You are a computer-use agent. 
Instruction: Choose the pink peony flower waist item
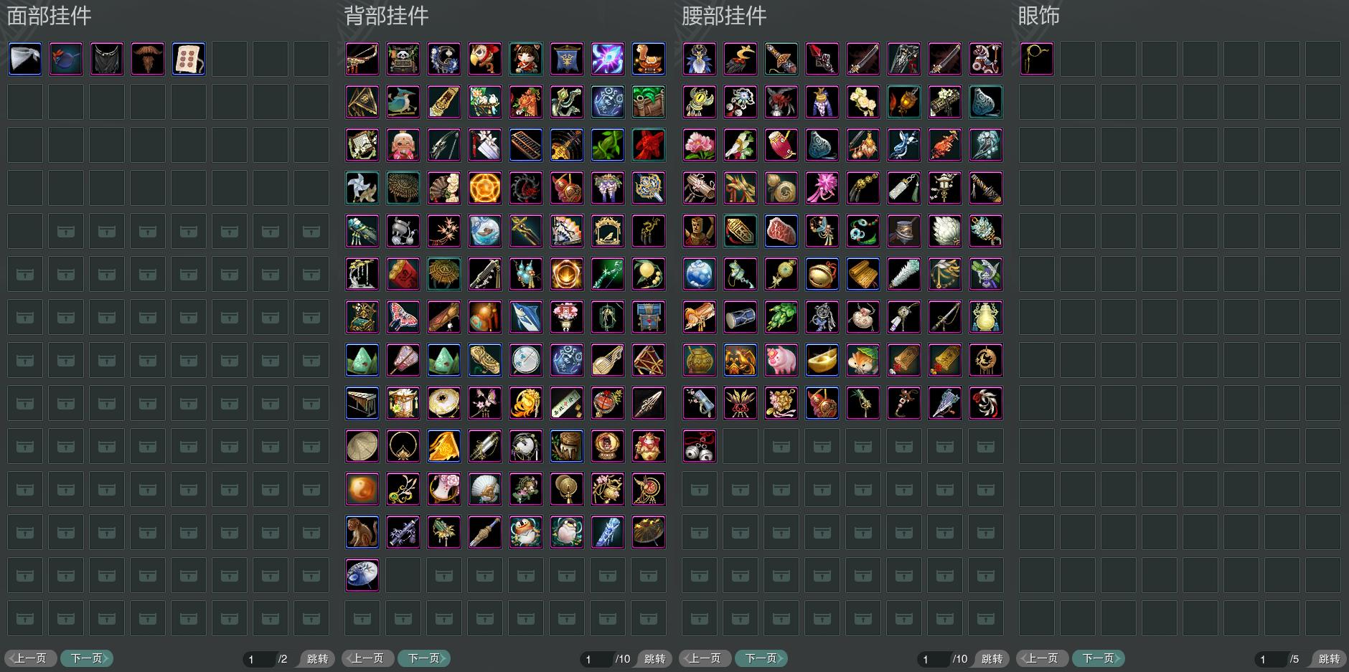[700, 145]
